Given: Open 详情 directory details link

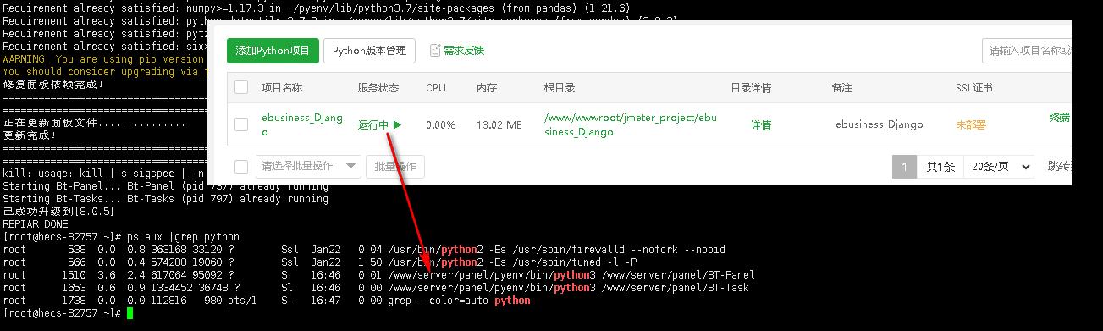Looking at the screenshot, I should click(761, 124).
